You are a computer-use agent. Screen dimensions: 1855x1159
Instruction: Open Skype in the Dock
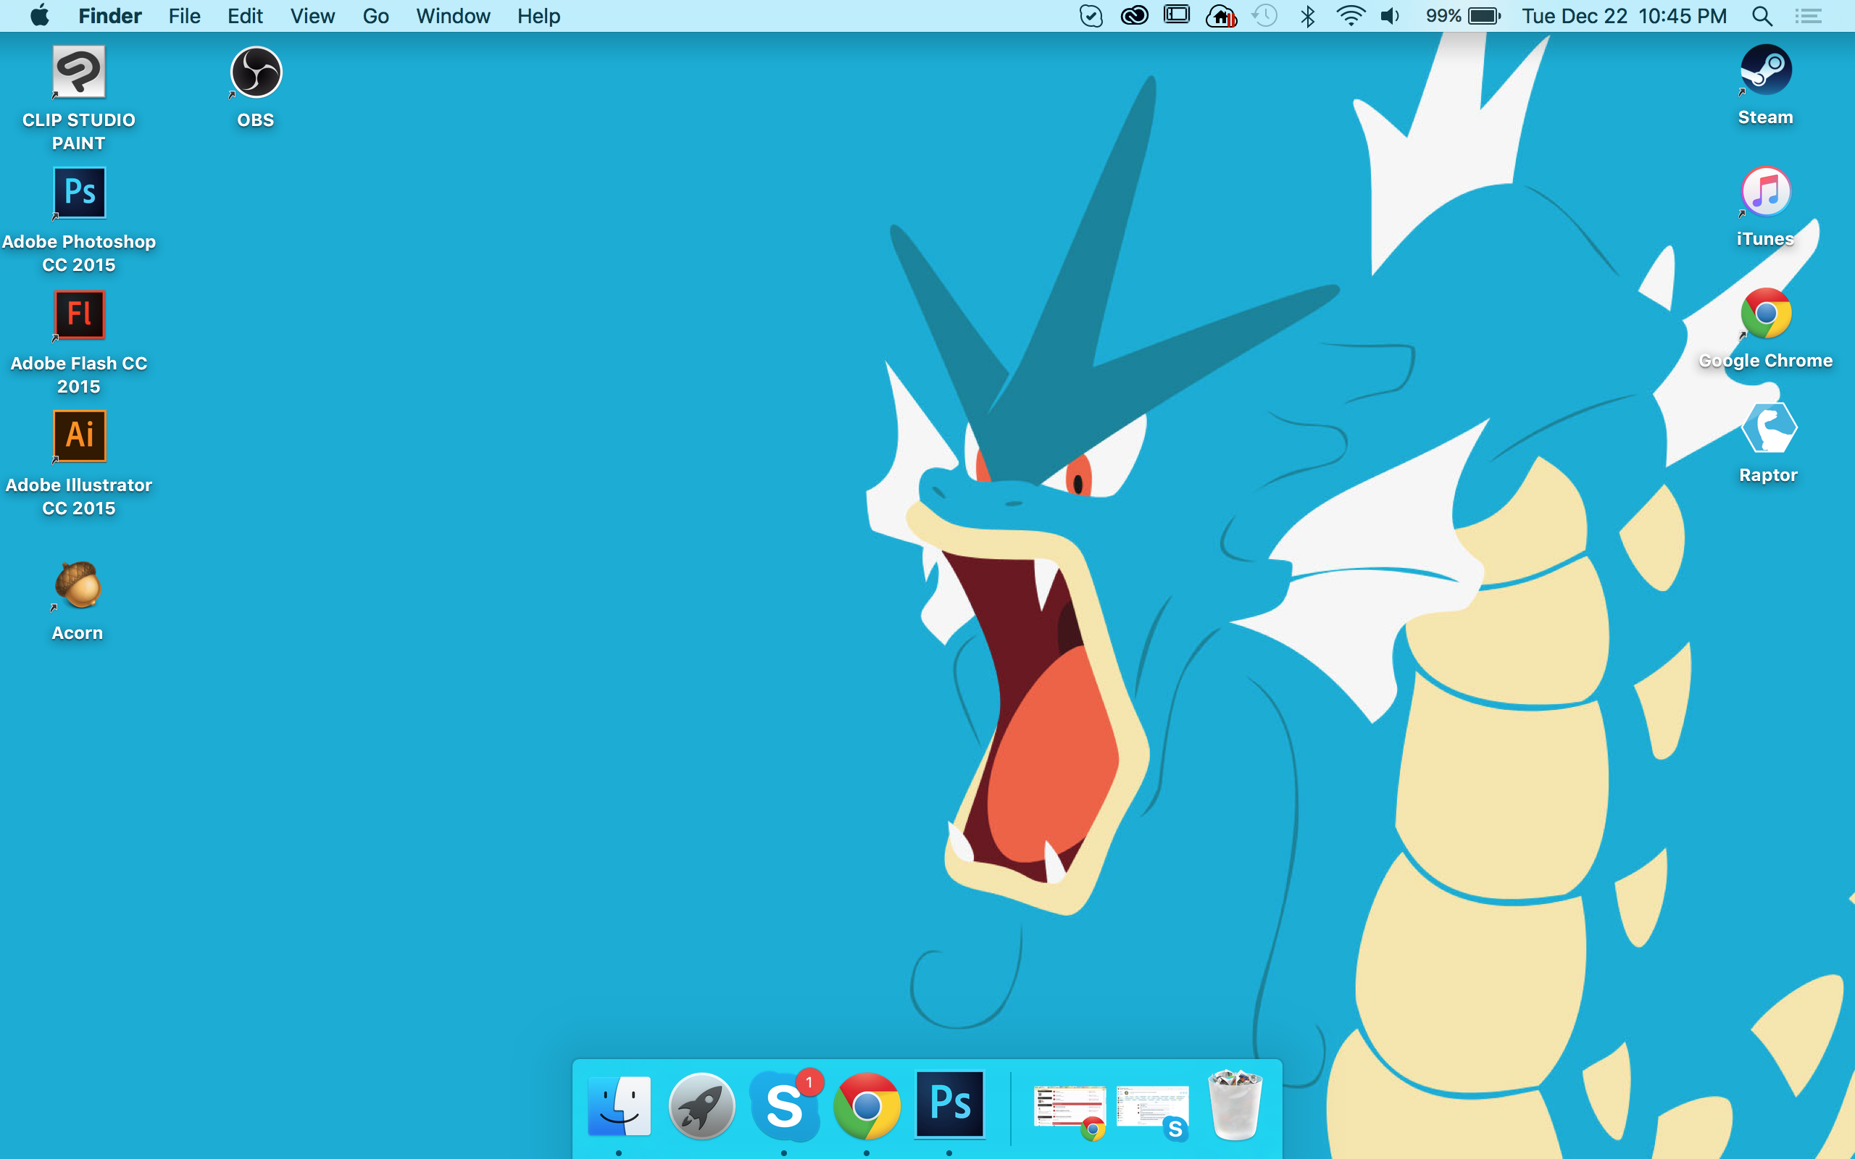point(784,1105)
